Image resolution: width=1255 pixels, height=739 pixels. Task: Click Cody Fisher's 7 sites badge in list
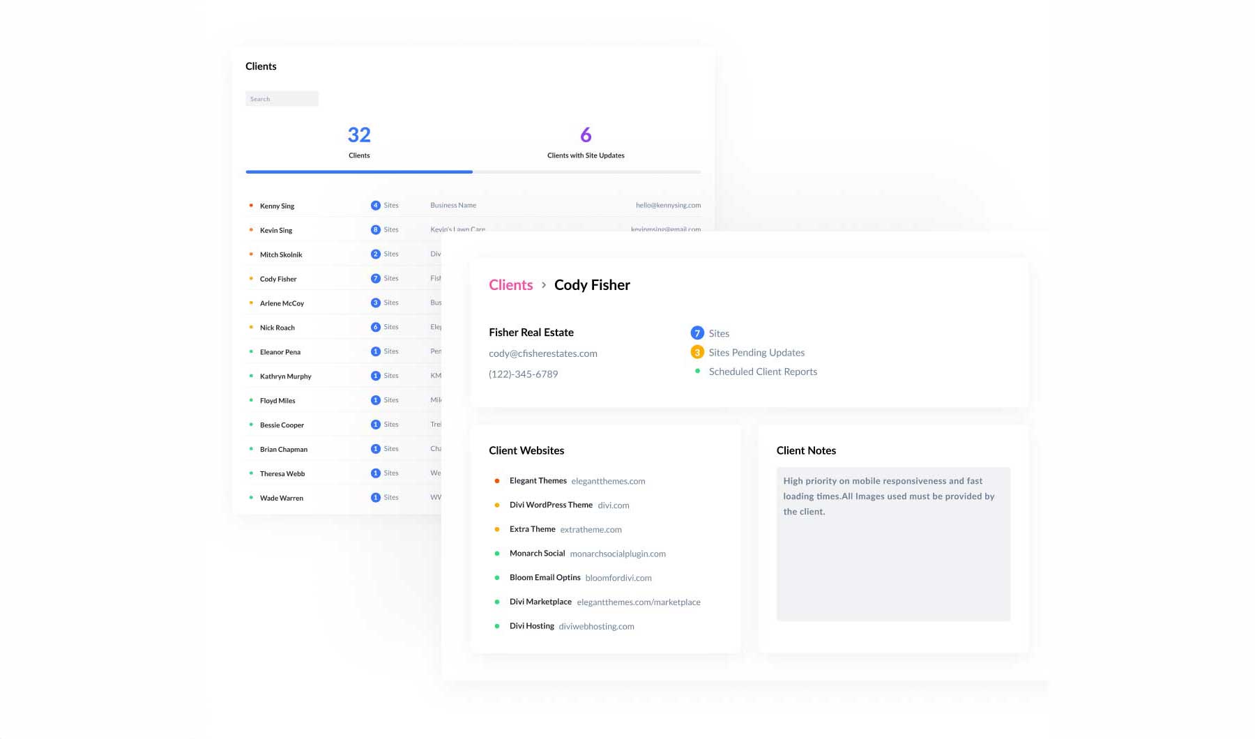pos(376,279)
